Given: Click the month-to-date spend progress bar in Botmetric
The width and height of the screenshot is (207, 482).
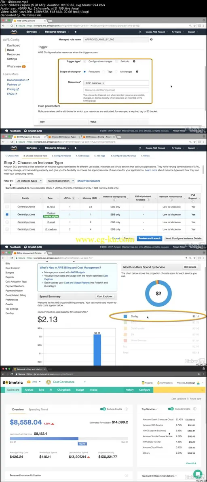Looking at the screenshot, I should click(x=69, y=439).
